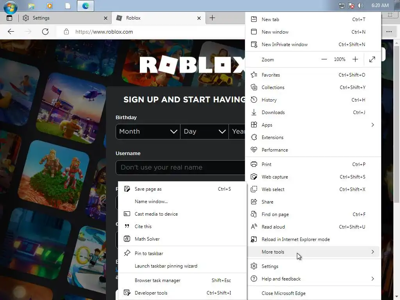Open Browser task manager
This screenshot has height=300, width=400.
coord(182,280)
